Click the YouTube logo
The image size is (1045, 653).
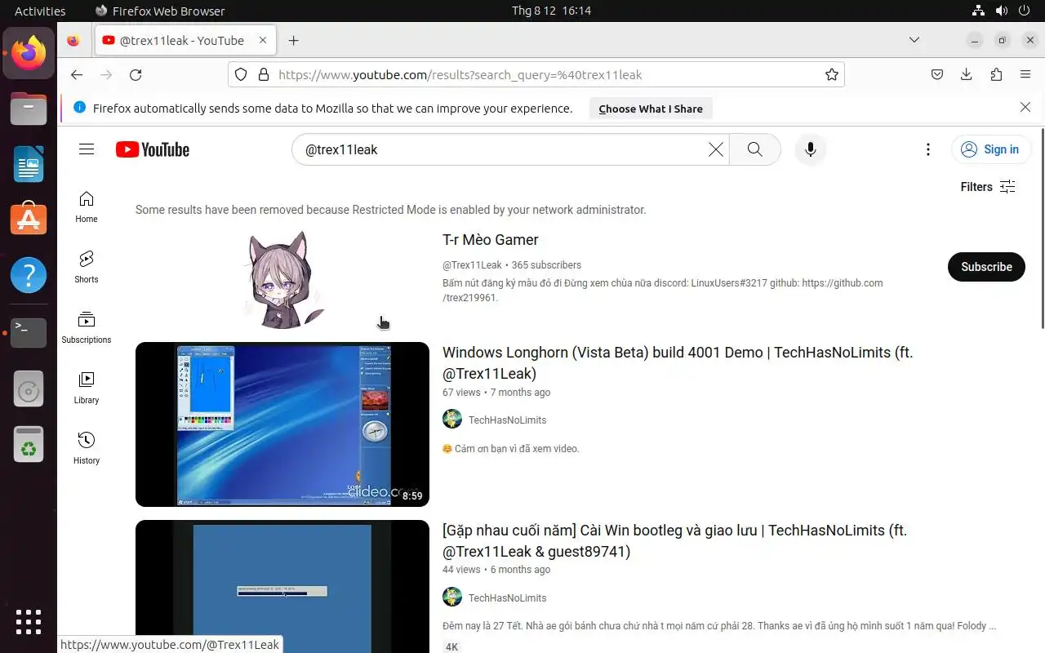click(153, 149)
